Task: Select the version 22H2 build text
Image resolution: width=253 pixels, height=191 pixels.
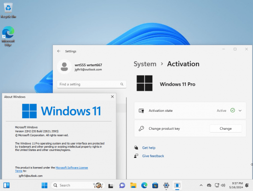Action: click(x=37, y=131)
